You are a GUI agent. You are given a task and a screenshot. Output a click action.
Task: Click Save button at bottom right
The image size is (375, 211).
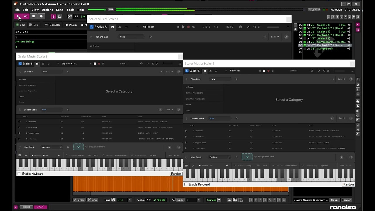tap(334, 200)
